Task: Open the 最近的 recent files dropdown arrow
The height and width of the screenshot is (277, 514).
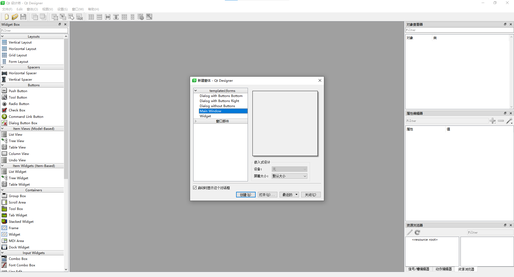Action: pos(296,194)
